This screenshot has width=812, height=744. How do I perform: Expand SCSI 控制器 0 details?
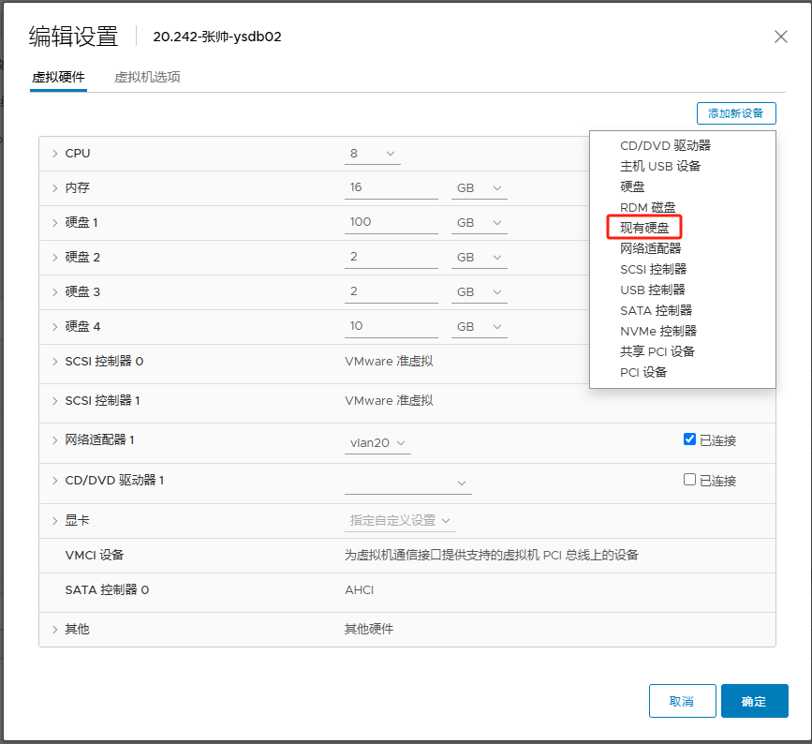[55, 362]
